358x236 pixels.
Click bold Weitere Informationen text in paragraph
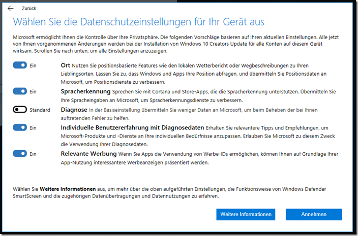pyautogui.click(x=68, y=189)
